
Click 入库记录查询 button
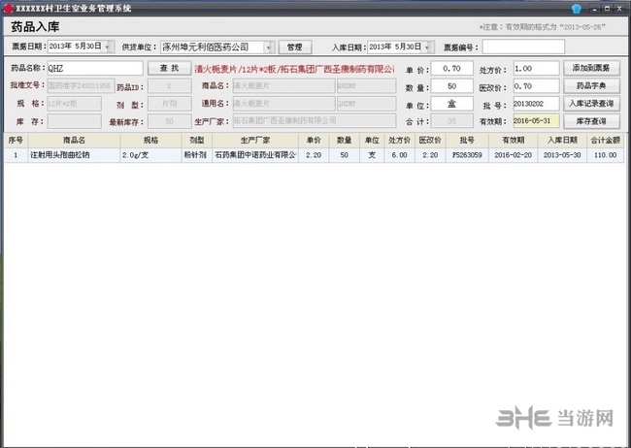(x=591, y=104)
